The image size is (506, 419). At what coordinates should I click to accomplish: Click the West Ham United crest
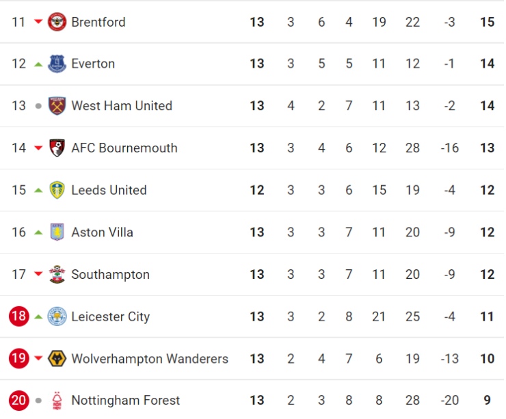tap(57, 106)
